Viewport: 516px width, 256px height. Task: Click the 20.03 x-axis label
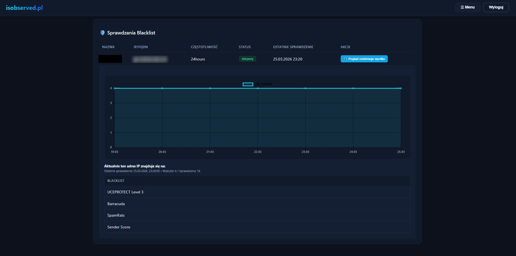(162, 152)
